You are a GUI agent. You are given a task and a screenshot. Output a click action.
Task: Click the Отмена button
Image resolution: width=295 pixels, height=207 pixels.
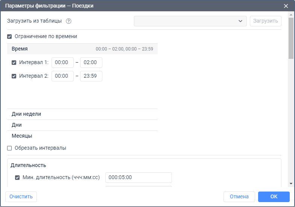click(x=239, y=196)
